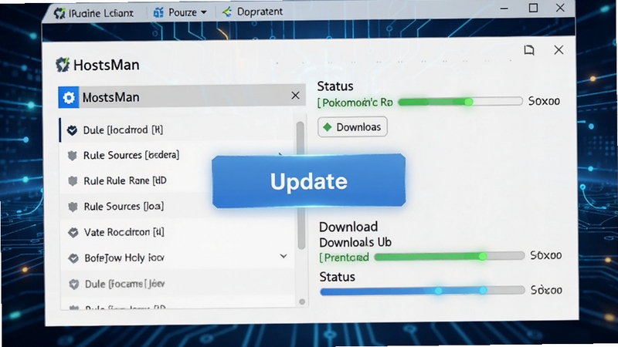
Task: Open the Pourze menu
Action: [x=182, y=12]
